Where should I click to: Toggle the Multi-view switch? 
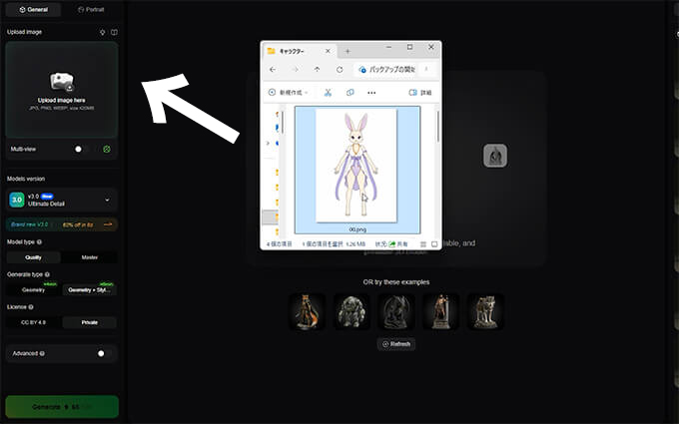[80, 149]
